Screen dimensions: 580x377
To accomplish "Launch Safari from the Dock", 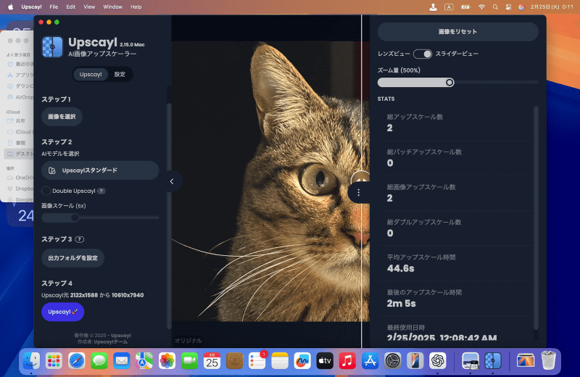I will 77,361.
